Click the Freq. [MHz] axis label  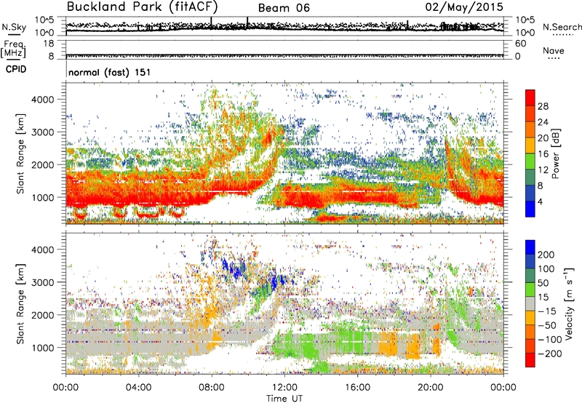[x=13, y=49]
